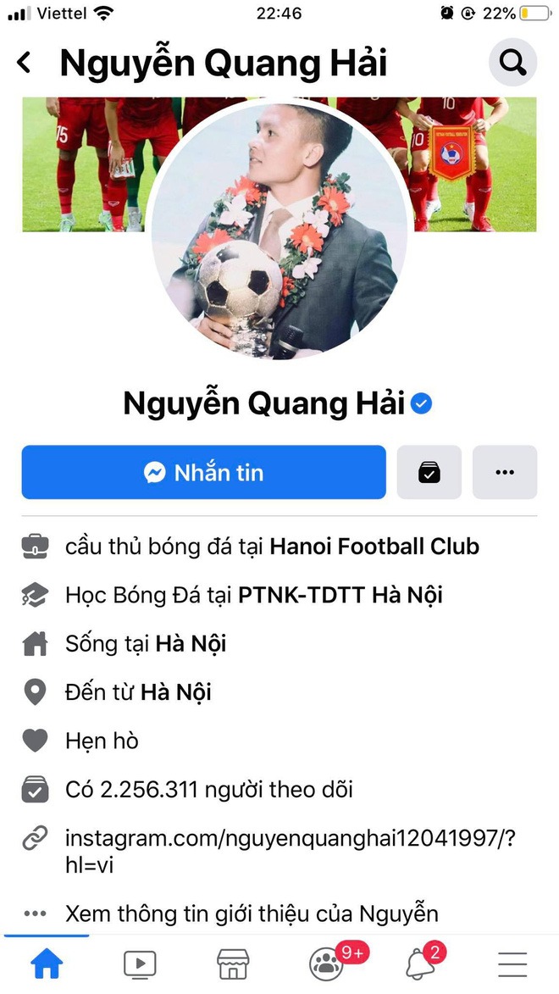Screen dimensions: 559x994
Task: Open search with the magnifying glass icon
Action: (512, 62)
